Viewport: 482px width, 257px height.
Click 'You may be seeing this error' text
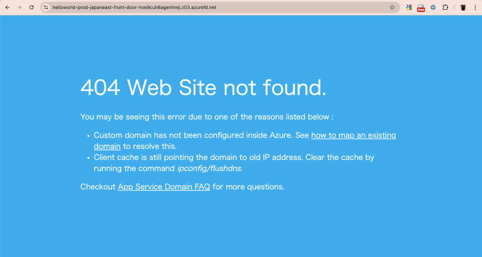[207, 117]
